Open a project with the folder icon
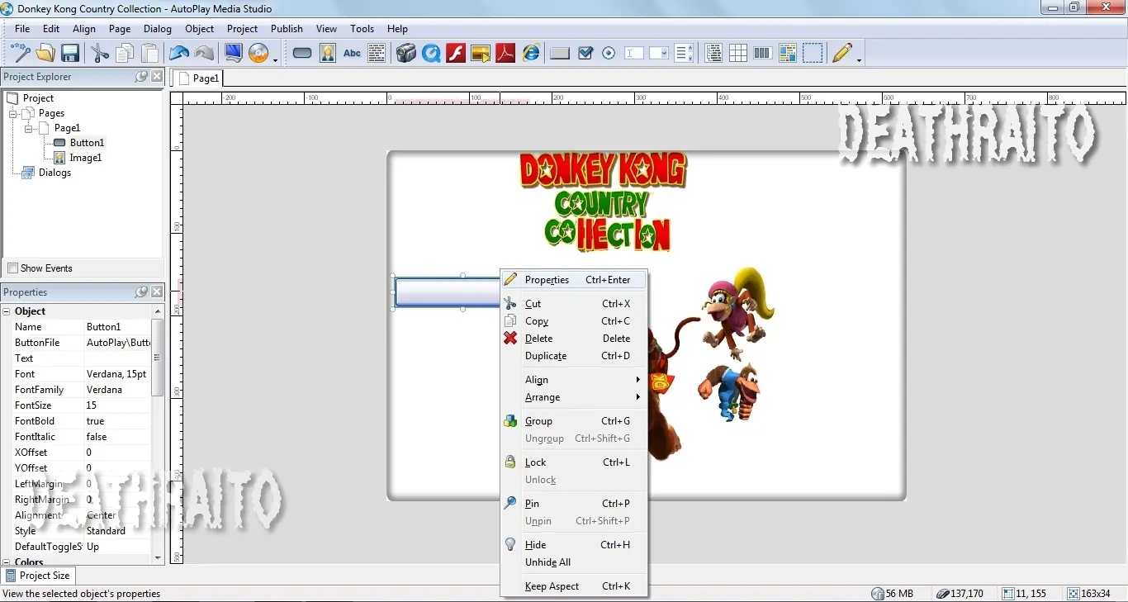Screen dimensions: 1128x602 [x=45, y=54]
